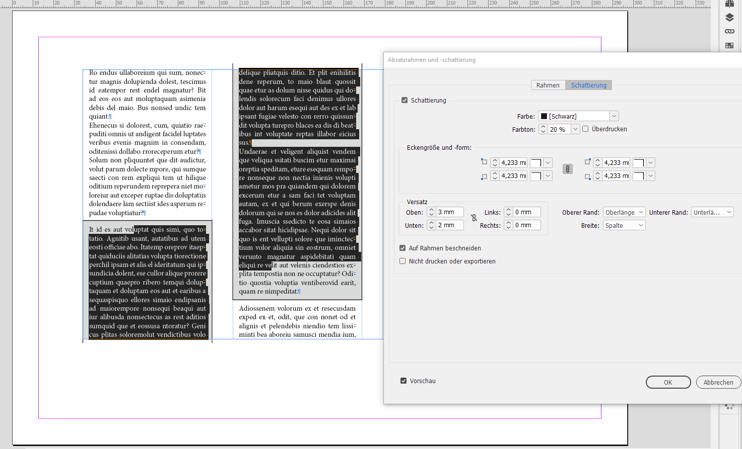Click the constrain icon beside the Versatz fields
742x449 pixels.
coord(474,217)
